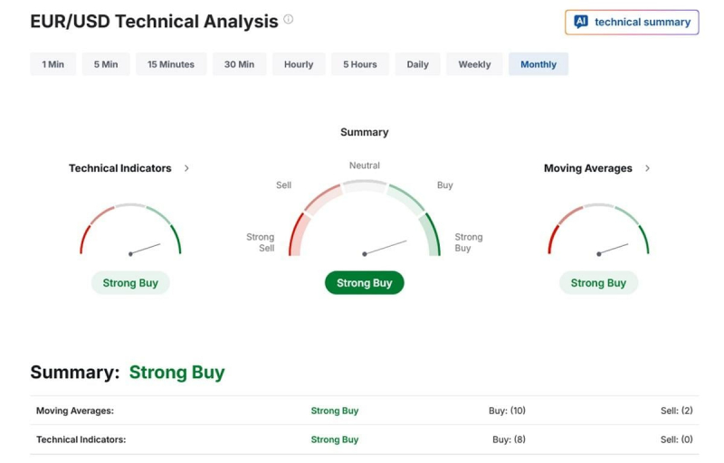Click the Technical Indicators heading link
Viewport: 724px width, 463px height.
pyautogui.click(x=120, y=168)
